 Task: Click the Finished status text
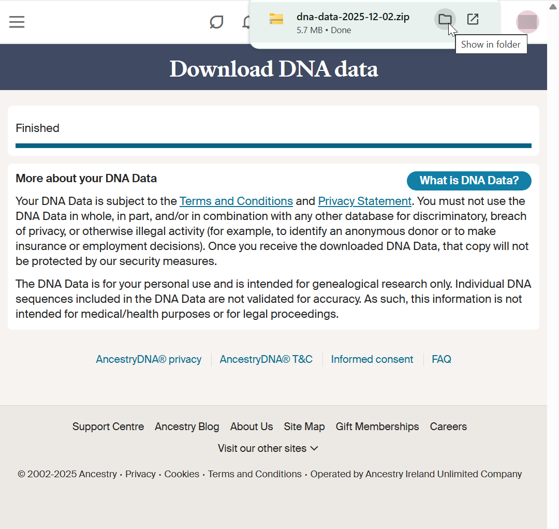coord(37,128)
